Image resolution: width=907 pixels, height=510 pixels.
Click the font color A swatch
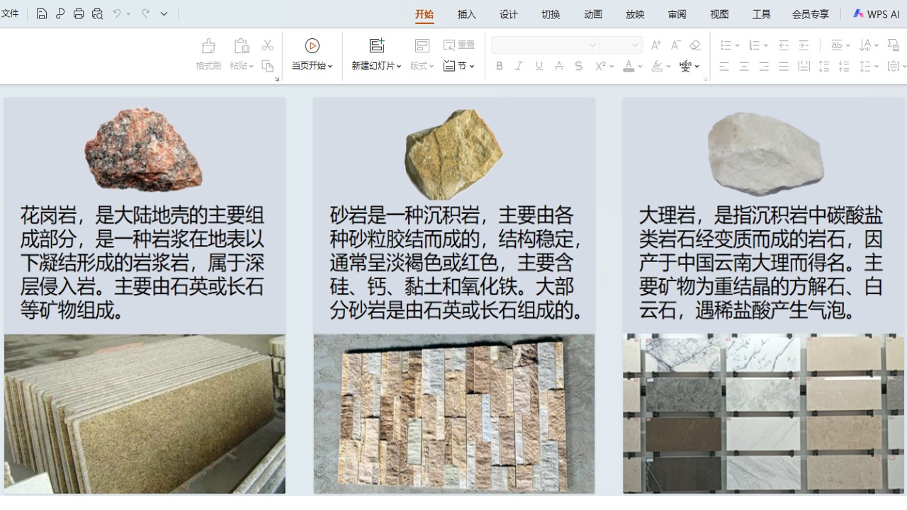click(629, 66)
